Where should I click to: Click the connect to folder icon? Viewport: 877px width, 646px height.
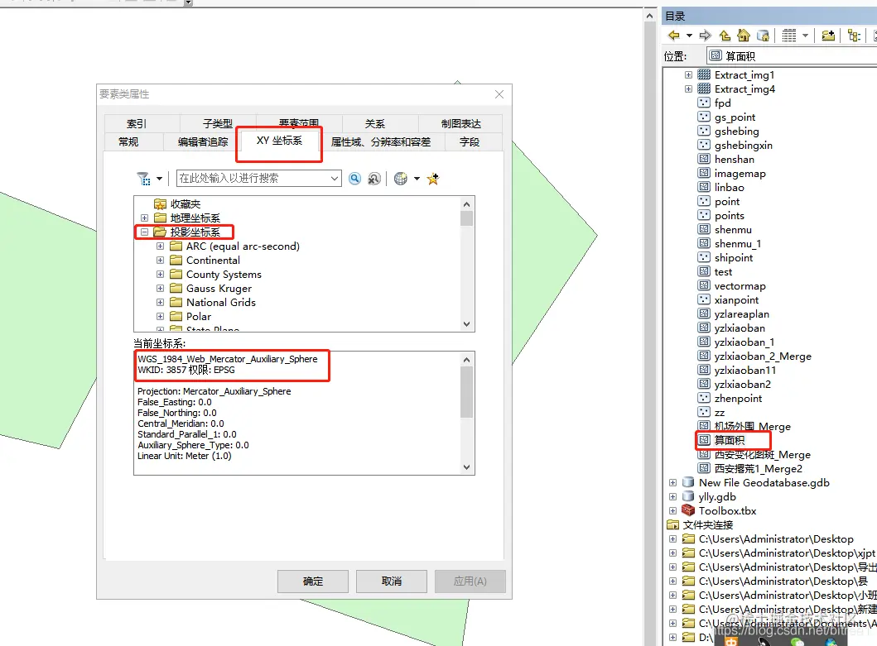point(828,36)
